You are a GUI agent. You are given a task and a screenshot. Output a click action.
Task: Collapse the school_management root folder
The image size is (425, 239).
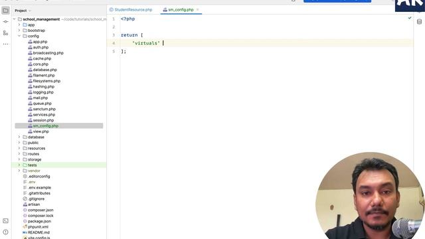(15, 19)
